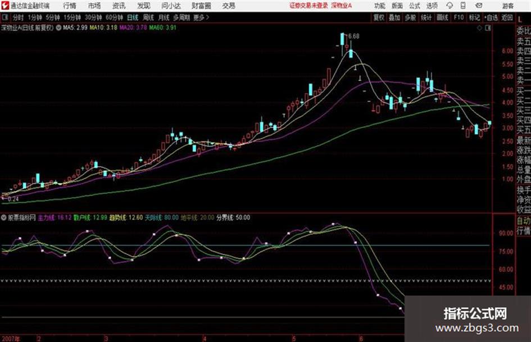Click the diamond icon at chart top right
Viewport: 531px width, 342px height.
click(x=479, y=28)
